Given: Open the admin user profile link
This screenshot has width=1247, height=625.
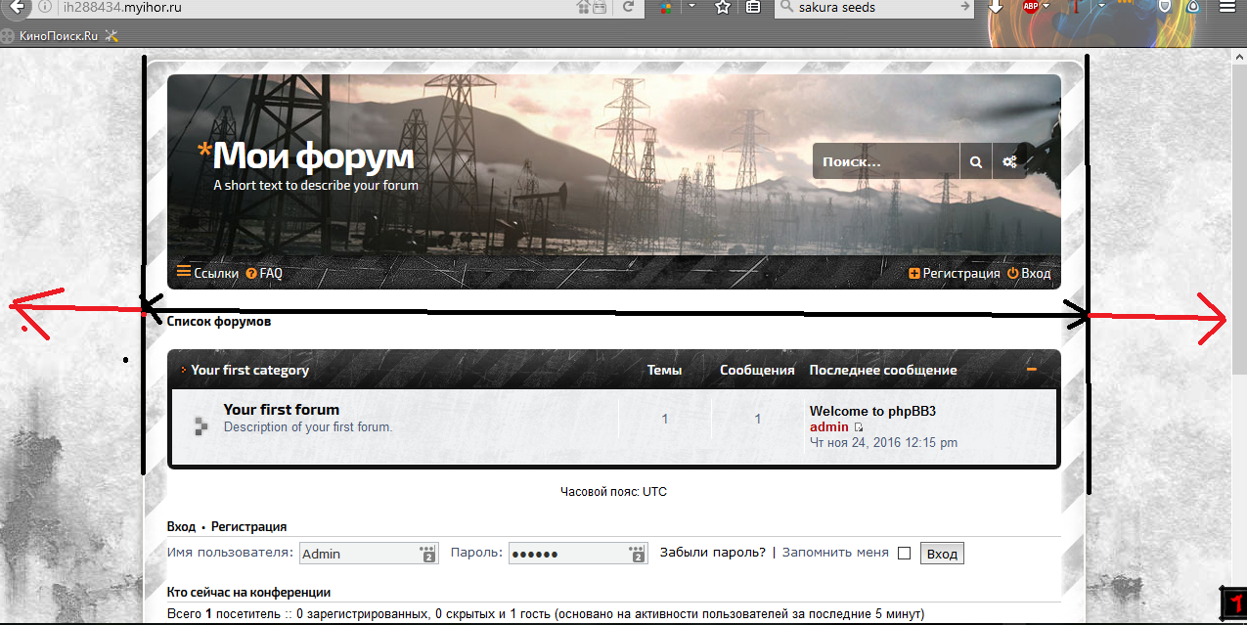Looking at the screenshot, I should tap(829, 427).
